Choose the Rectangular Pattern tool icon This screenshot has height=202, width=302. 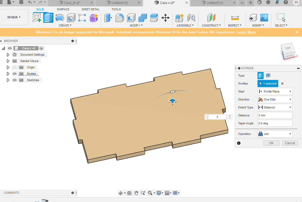(82, 18)
